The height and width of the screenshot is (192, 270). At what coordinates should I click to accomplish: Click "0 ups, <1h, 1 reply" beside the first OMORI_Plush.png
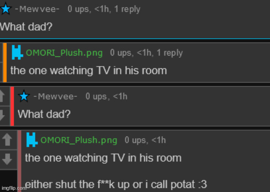pyautogui.click(x=146, y=53)
